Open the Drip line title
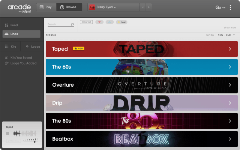The height and width of the screenshot is (150, 240). (x=57, y=103)
